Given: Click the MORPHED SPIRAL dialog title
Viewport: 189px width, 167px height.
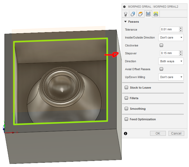Looking at the screenshot, I should pos(153,7).
